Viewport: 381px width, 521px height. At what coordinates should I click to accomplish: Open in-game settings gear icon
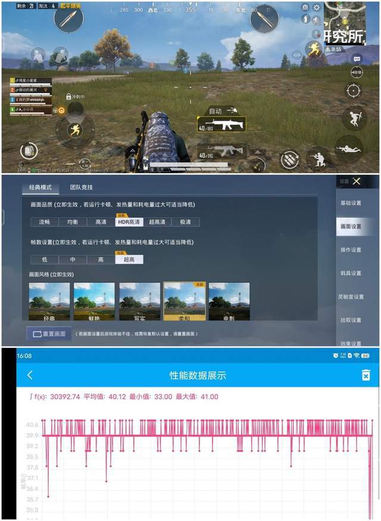[317, 7]
